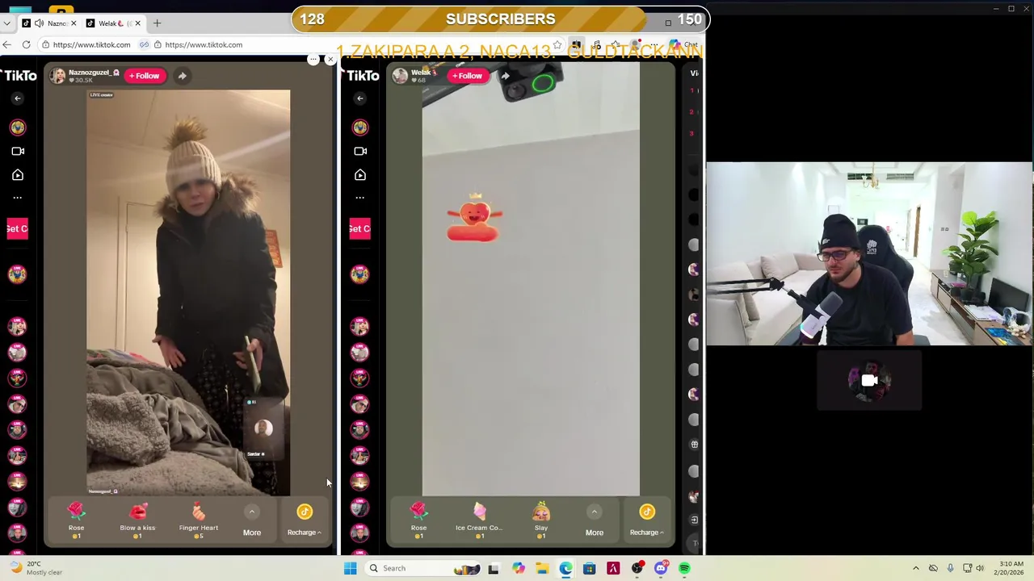Show hidden system tray icons
Viewport: 1034px width, 581px height.
[915, 568]
